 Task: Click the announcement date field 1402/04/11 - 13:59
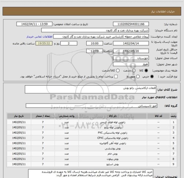pos(34,24)
